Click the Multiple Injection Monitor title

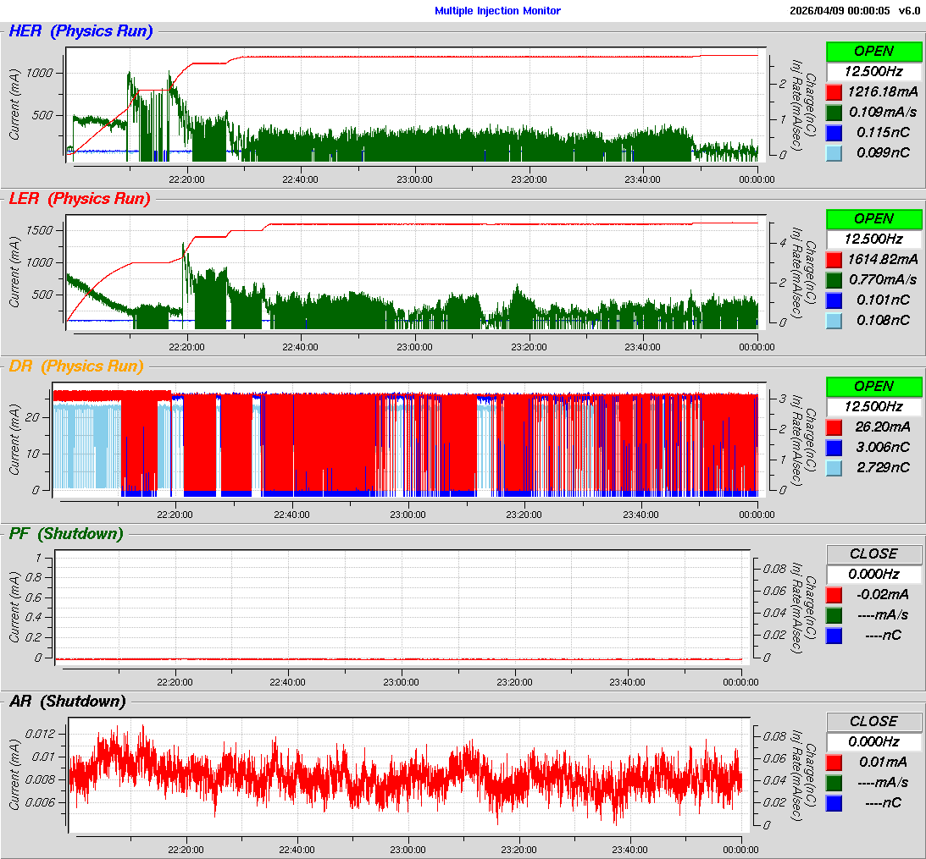pos(497,11)
